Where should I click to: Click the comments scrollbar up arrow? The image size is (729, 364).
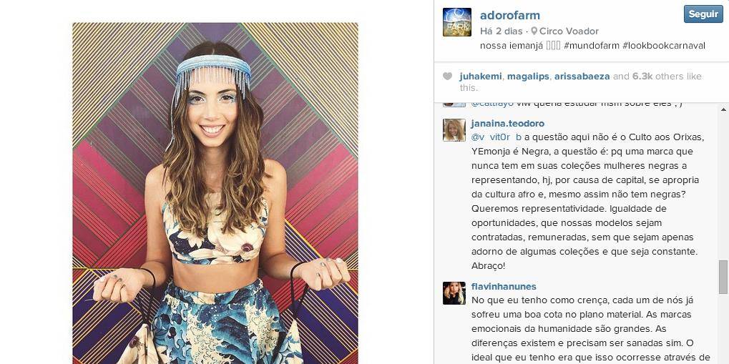(723, 109)
